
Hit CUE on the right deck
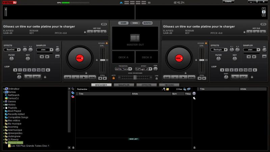click(x=167, y=78)
